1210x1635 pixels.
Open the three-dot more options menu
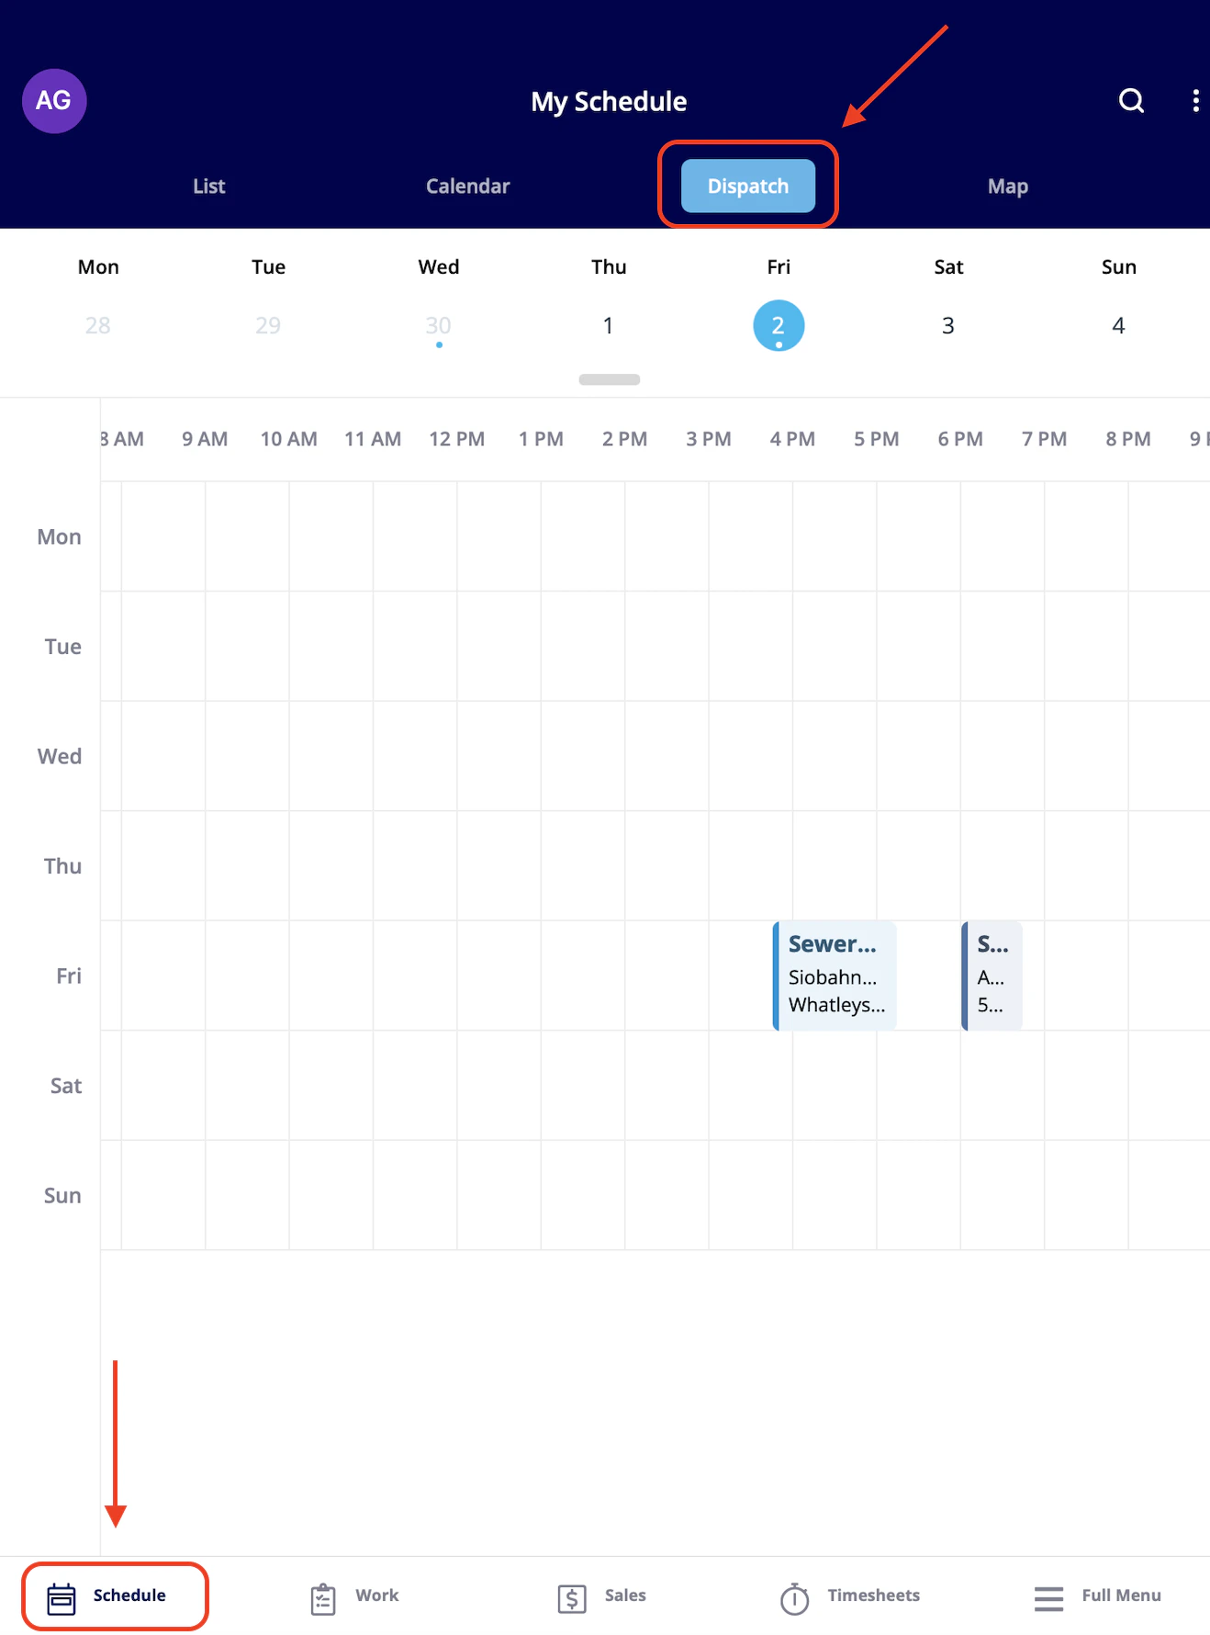click(1195, 101)
